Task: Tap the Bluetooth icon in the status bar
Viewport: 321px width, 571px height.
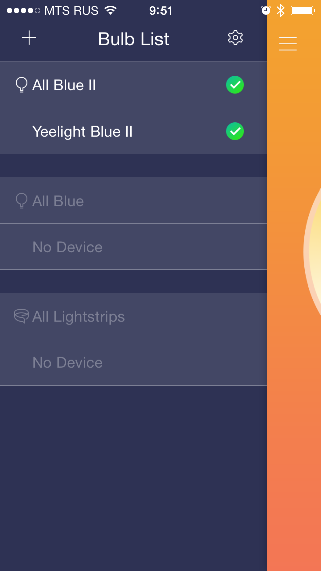Action: (281, 10)
